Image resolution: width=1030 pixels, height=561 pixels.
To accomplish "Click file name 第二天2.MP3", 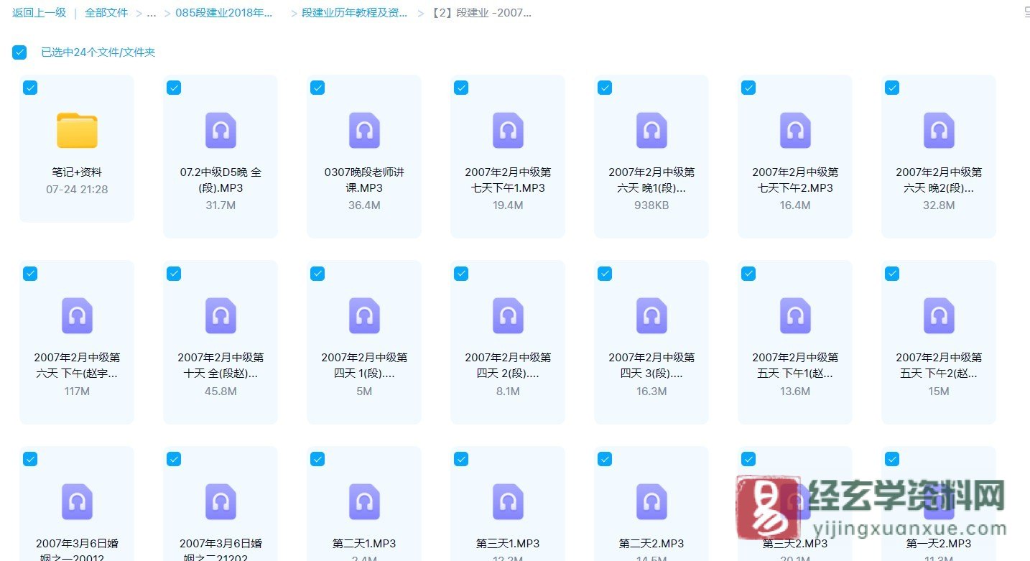I will coord(651,544).
